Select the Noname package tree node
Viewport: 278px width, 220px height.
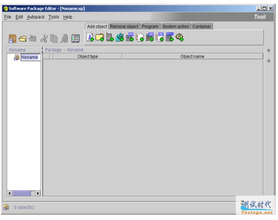click(x=29, y=57)
